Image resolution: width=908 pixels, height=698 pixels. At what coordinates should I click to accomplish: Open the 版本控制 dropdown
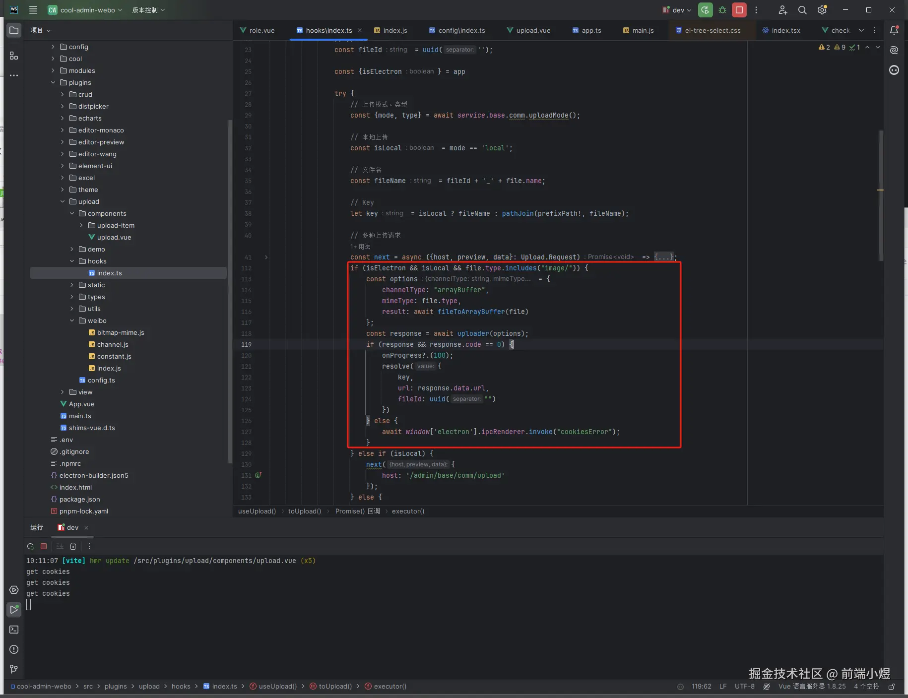[x=148, y=10]
